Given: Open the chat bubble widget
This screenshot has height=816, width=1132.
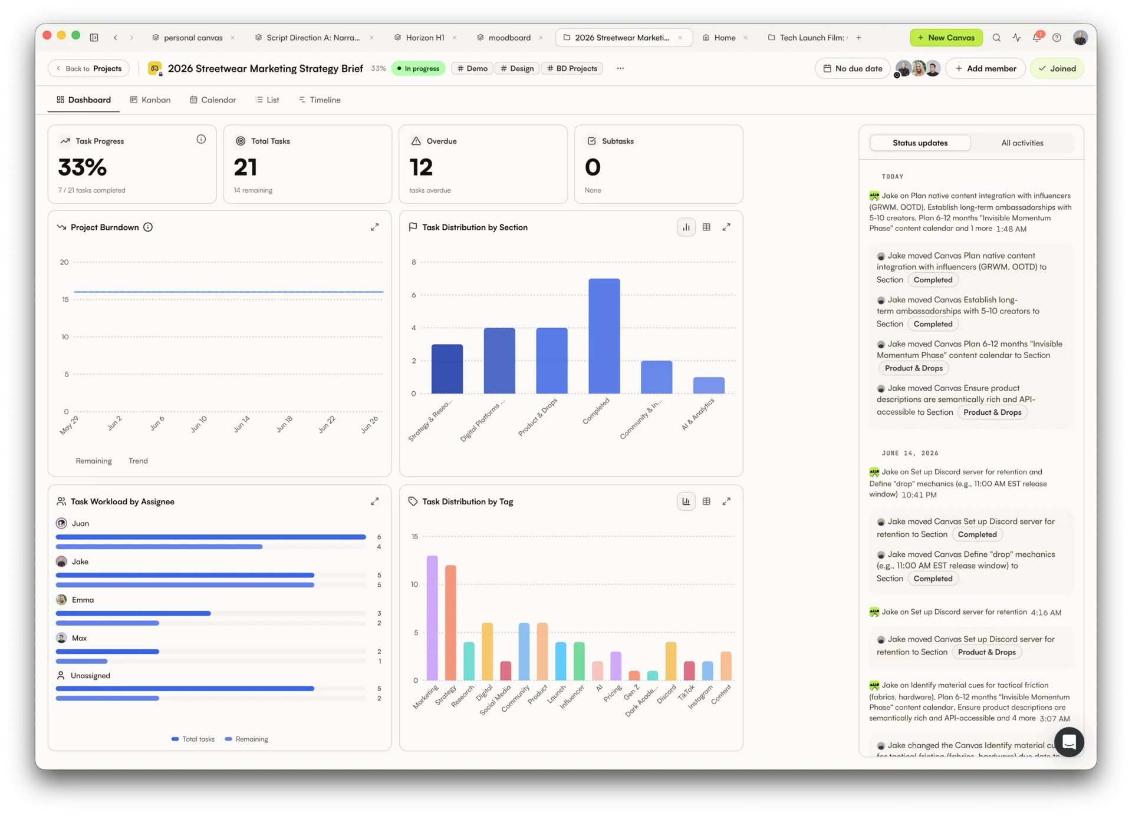Looking at the screenshot, I should tap(1069, 742).
